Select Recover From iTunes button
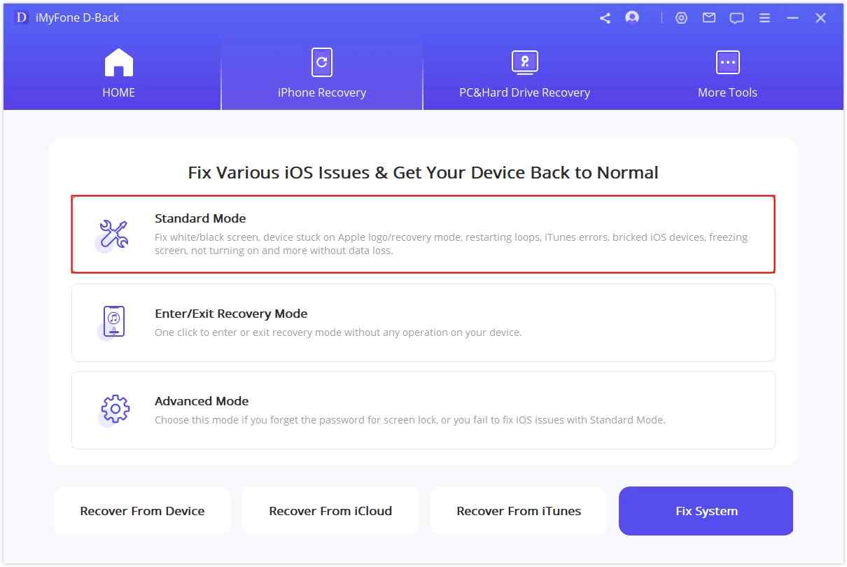Viewport: 847px width, 567px height. click(519, 511)
